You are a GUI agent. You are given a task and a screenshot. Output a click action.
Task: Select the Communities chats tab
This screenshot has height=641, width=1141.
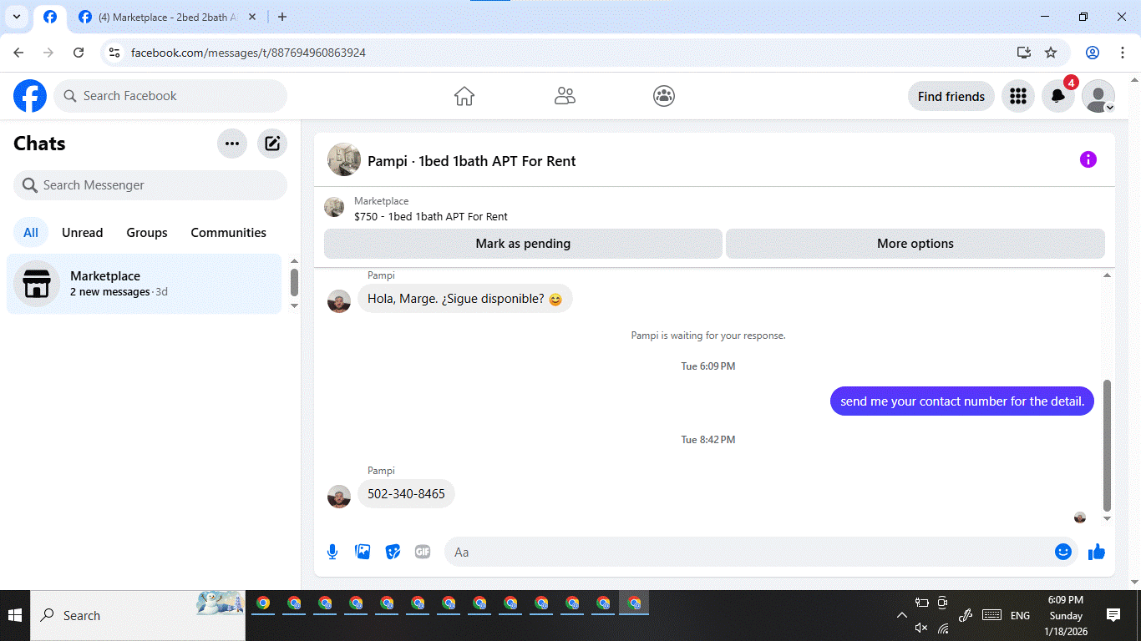pyautogui.click(x=228, y=233)
